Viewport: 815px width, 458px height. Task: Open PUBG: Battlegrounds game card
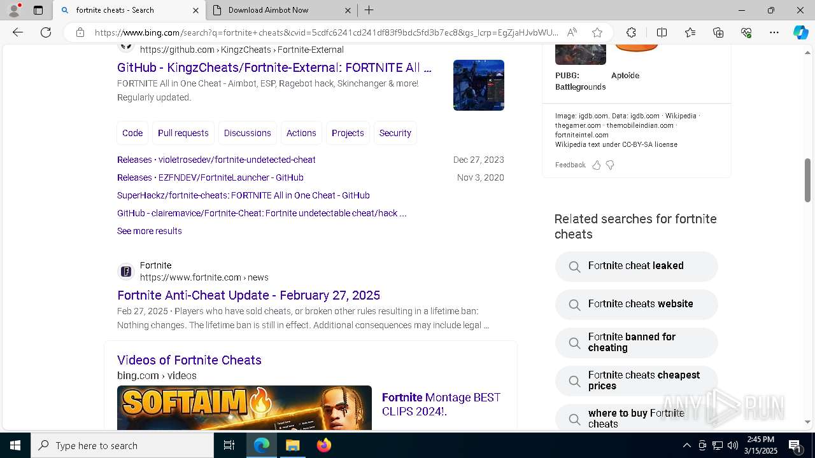(581, 70)
